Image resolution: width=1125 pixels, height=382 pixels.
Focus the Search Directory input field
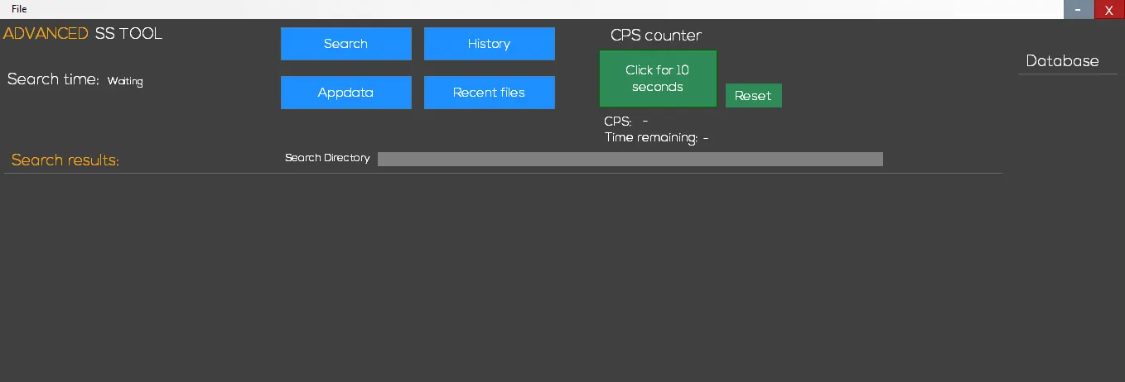point(630,159)
